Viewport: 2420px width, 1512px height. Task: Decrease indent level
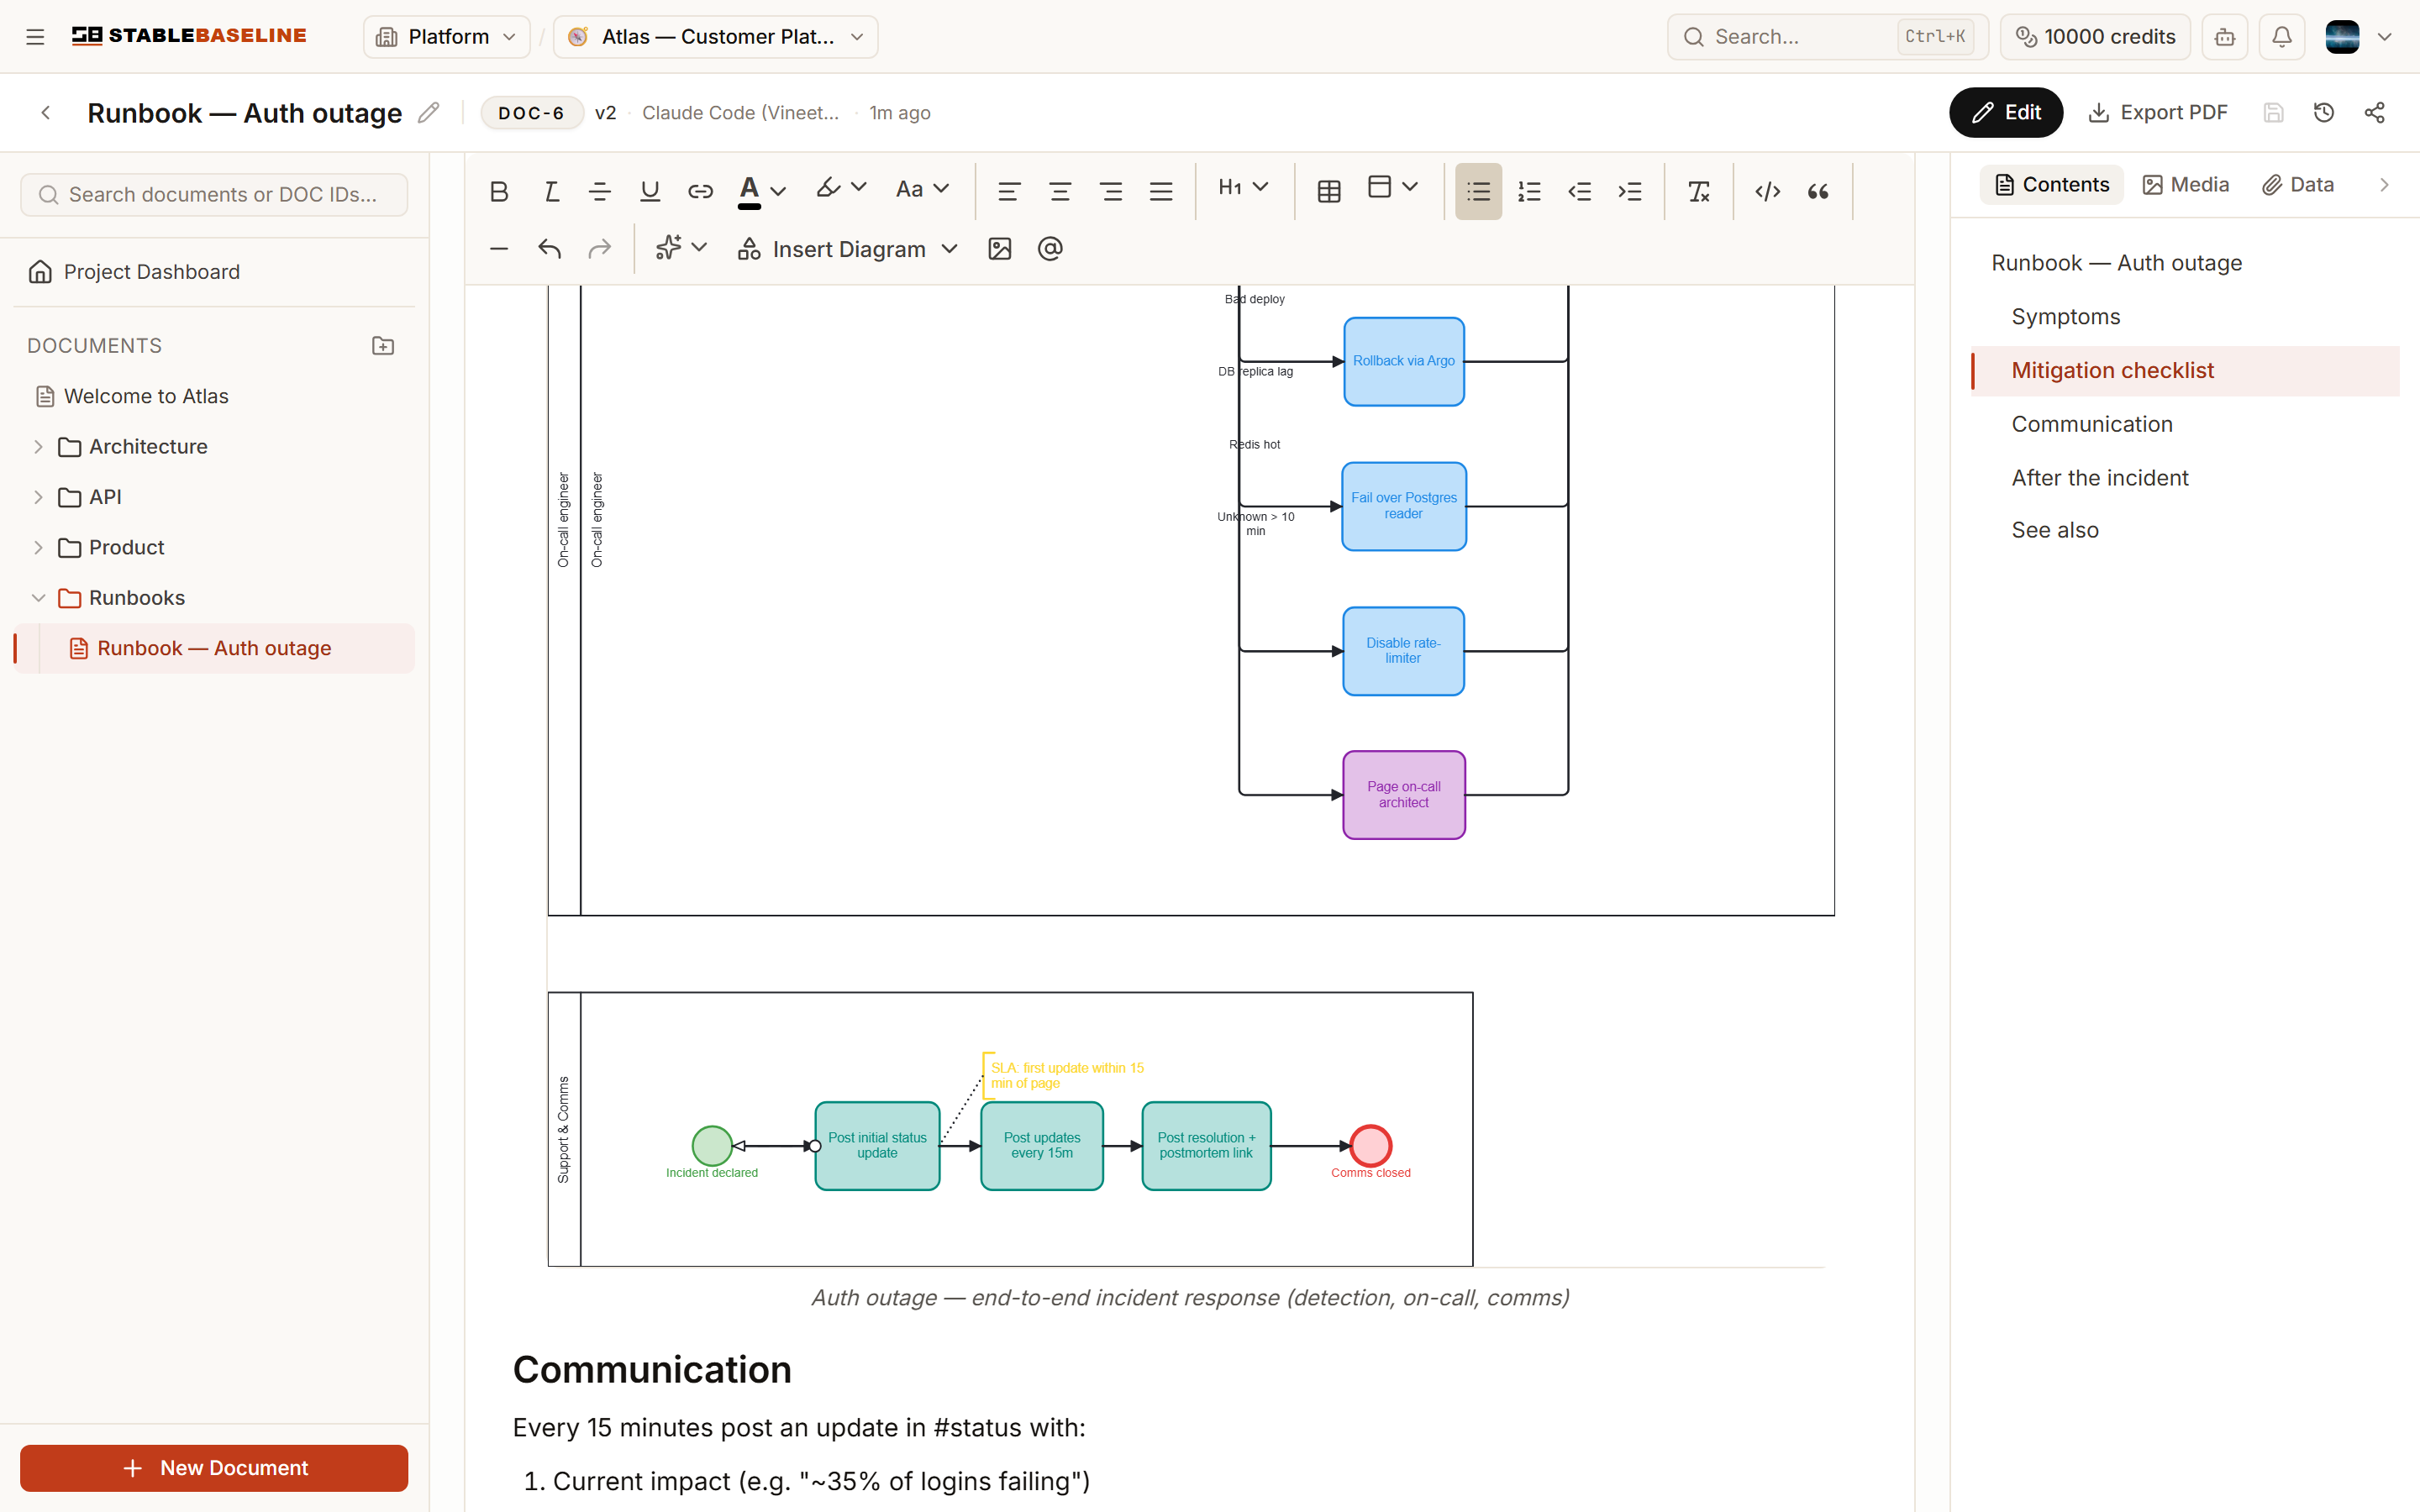pos(1579,191)
